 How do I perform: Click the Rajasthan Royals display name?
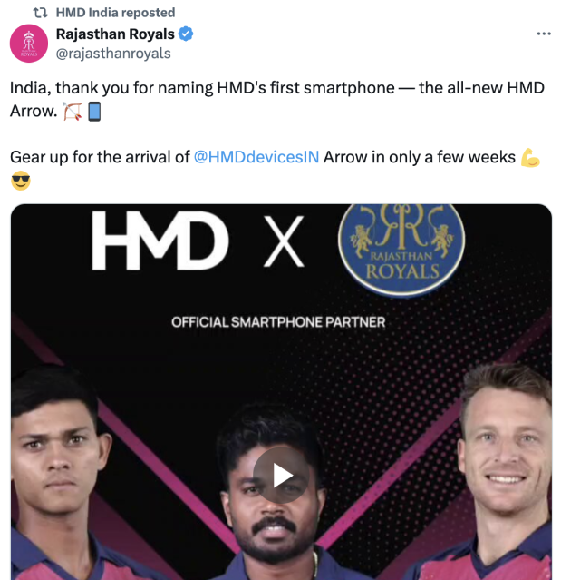(115, 34)
